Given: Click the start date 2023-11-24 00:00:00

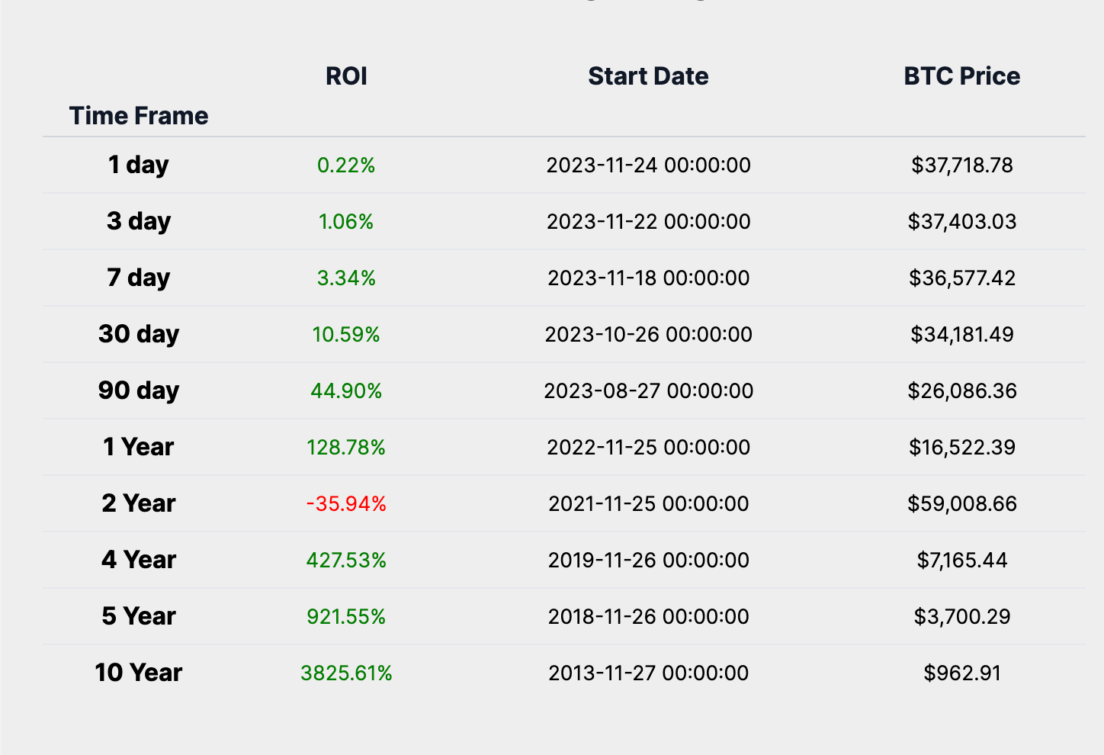Looking at the screenshot, I should pos(648,165).
